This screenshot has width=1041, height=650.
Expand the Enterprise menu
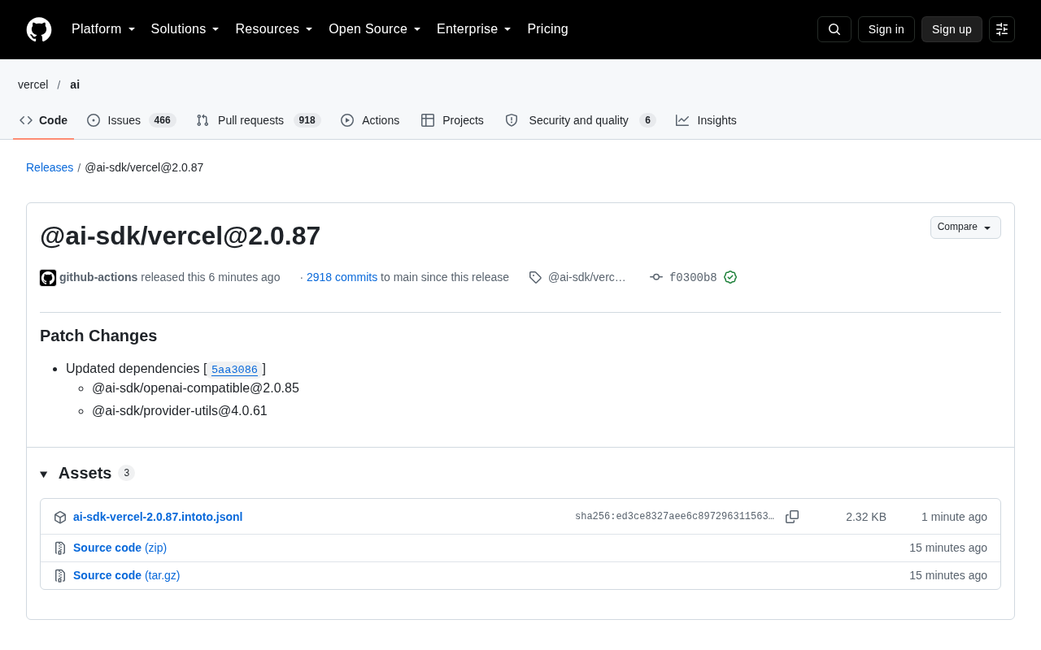(474, 29)
